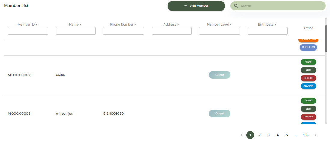Sort by Member ID chevron
Screen dimensions: 330x142
click(37, 24)
